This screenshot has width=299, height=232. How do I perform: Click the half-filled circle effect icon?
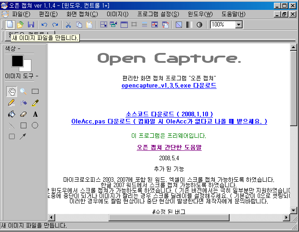click(199, 25)
